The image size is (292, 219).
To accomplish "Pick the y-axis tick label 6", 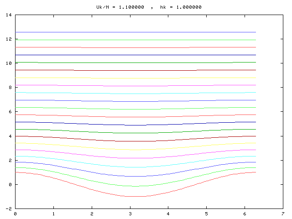I will click(10, 112).
